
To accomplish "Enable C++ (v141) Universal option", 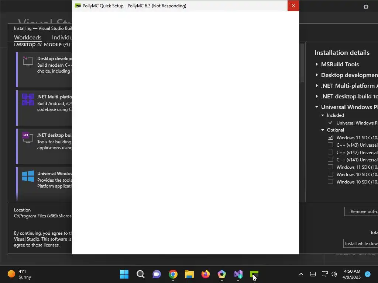I will point(330,160).
